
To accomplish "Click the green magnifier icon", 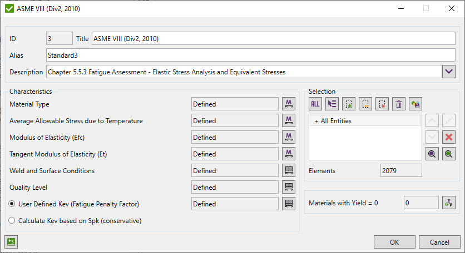I will (x=449, y=154).
